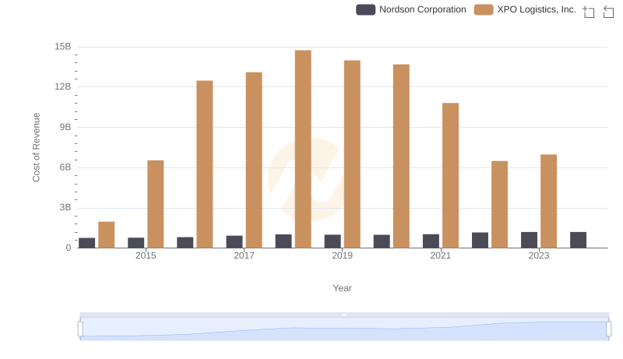Click the shortest XPO Logistics bar in 2014

click(x=107, y=234)
